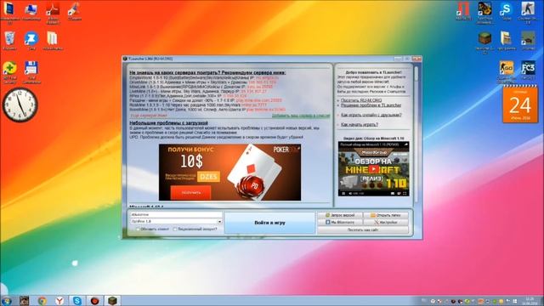
Task: Launch the FC3 game shortcut
Action: pyautogui.click(x=528, y=70)
